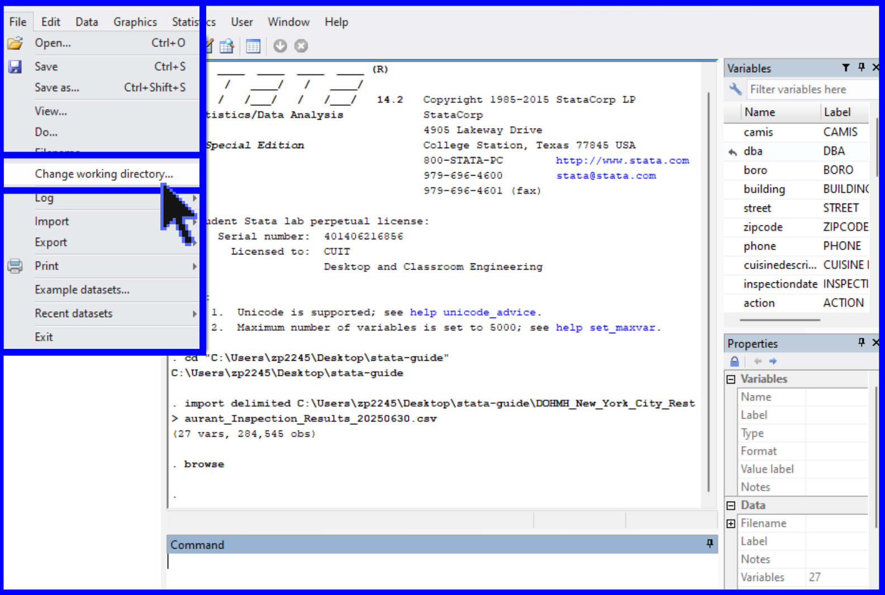The height and width of the screenshot is (595, 885).
Task: Pin the Command window
Action: click(710, 544)
